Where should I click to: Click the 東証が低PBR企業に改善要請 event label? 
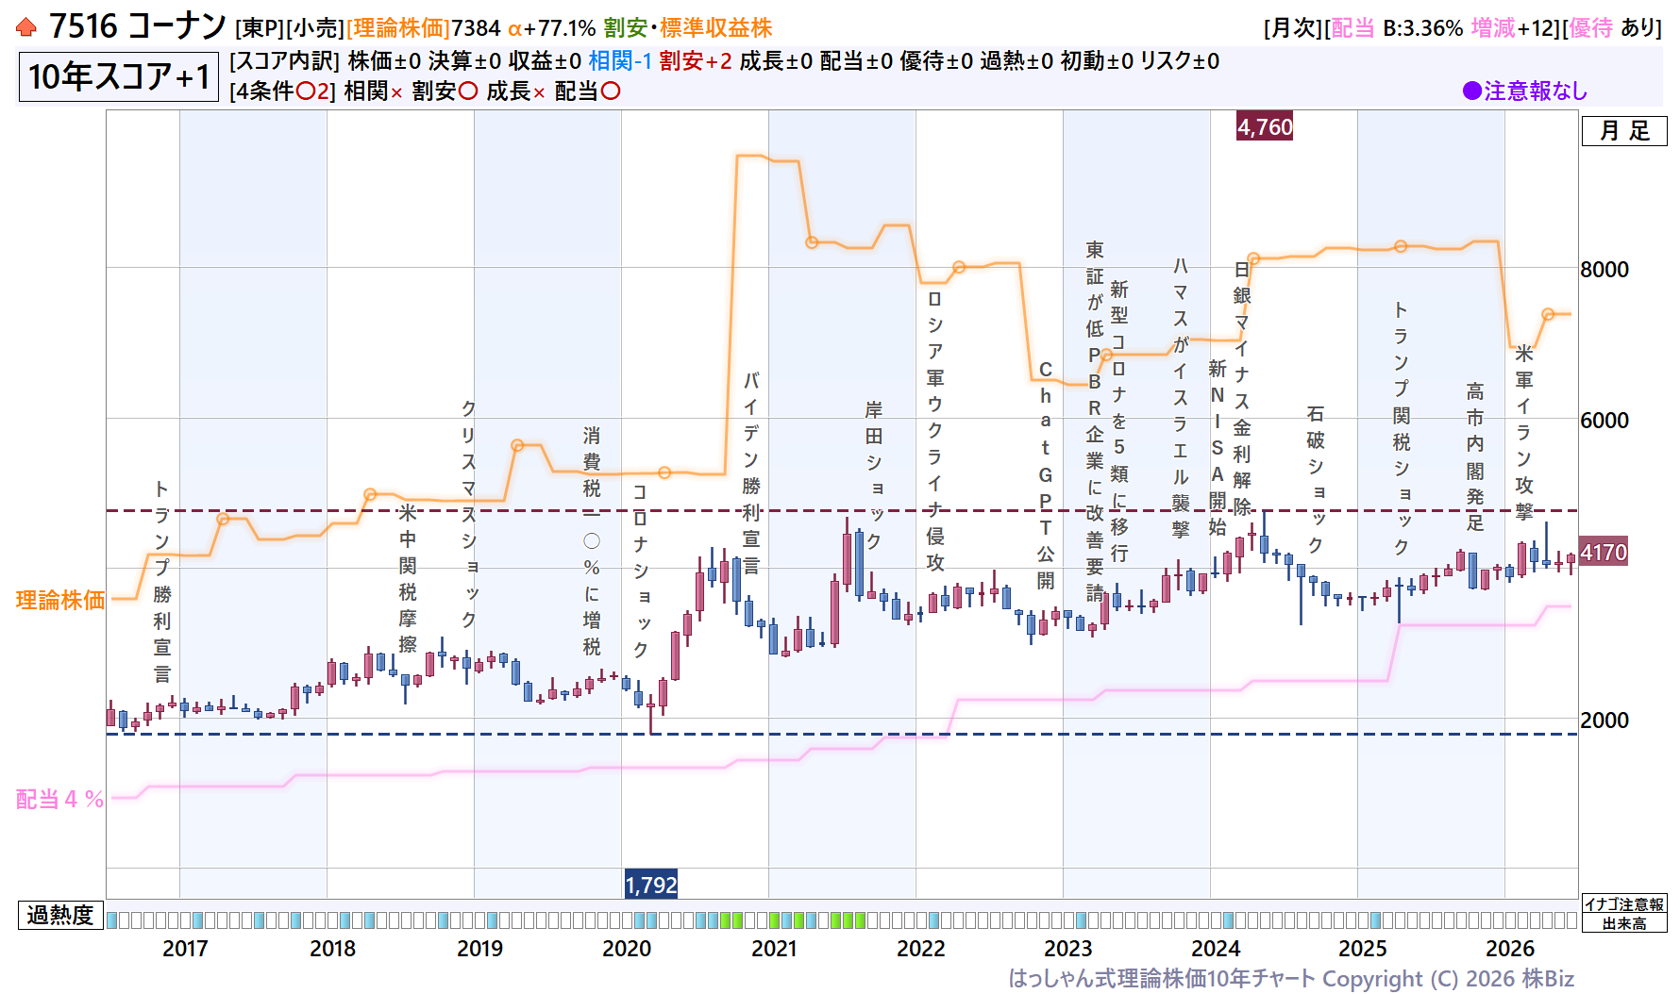[1095, 421]
